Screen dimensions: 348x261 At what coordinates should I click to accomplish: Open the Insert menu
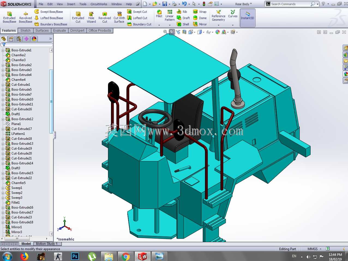(71, 4)
